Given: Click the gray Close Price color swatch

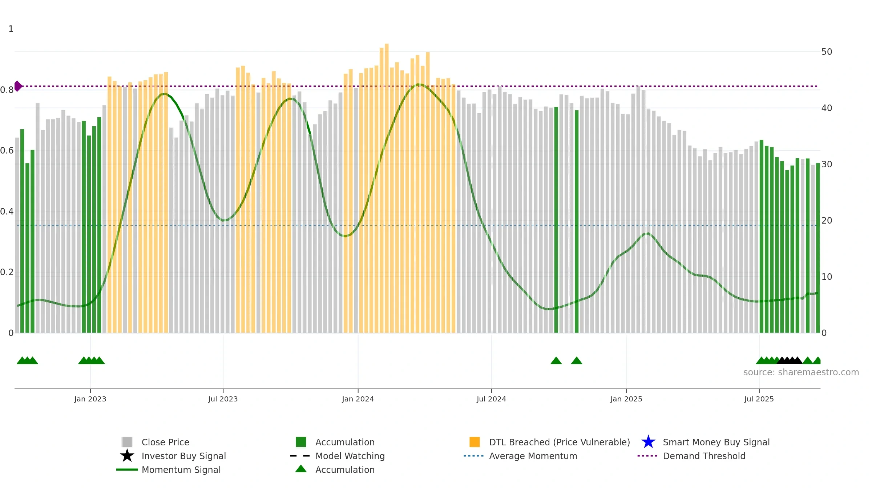Looking at the screenshot, I should pyautogui.click(x=127, y=442).
